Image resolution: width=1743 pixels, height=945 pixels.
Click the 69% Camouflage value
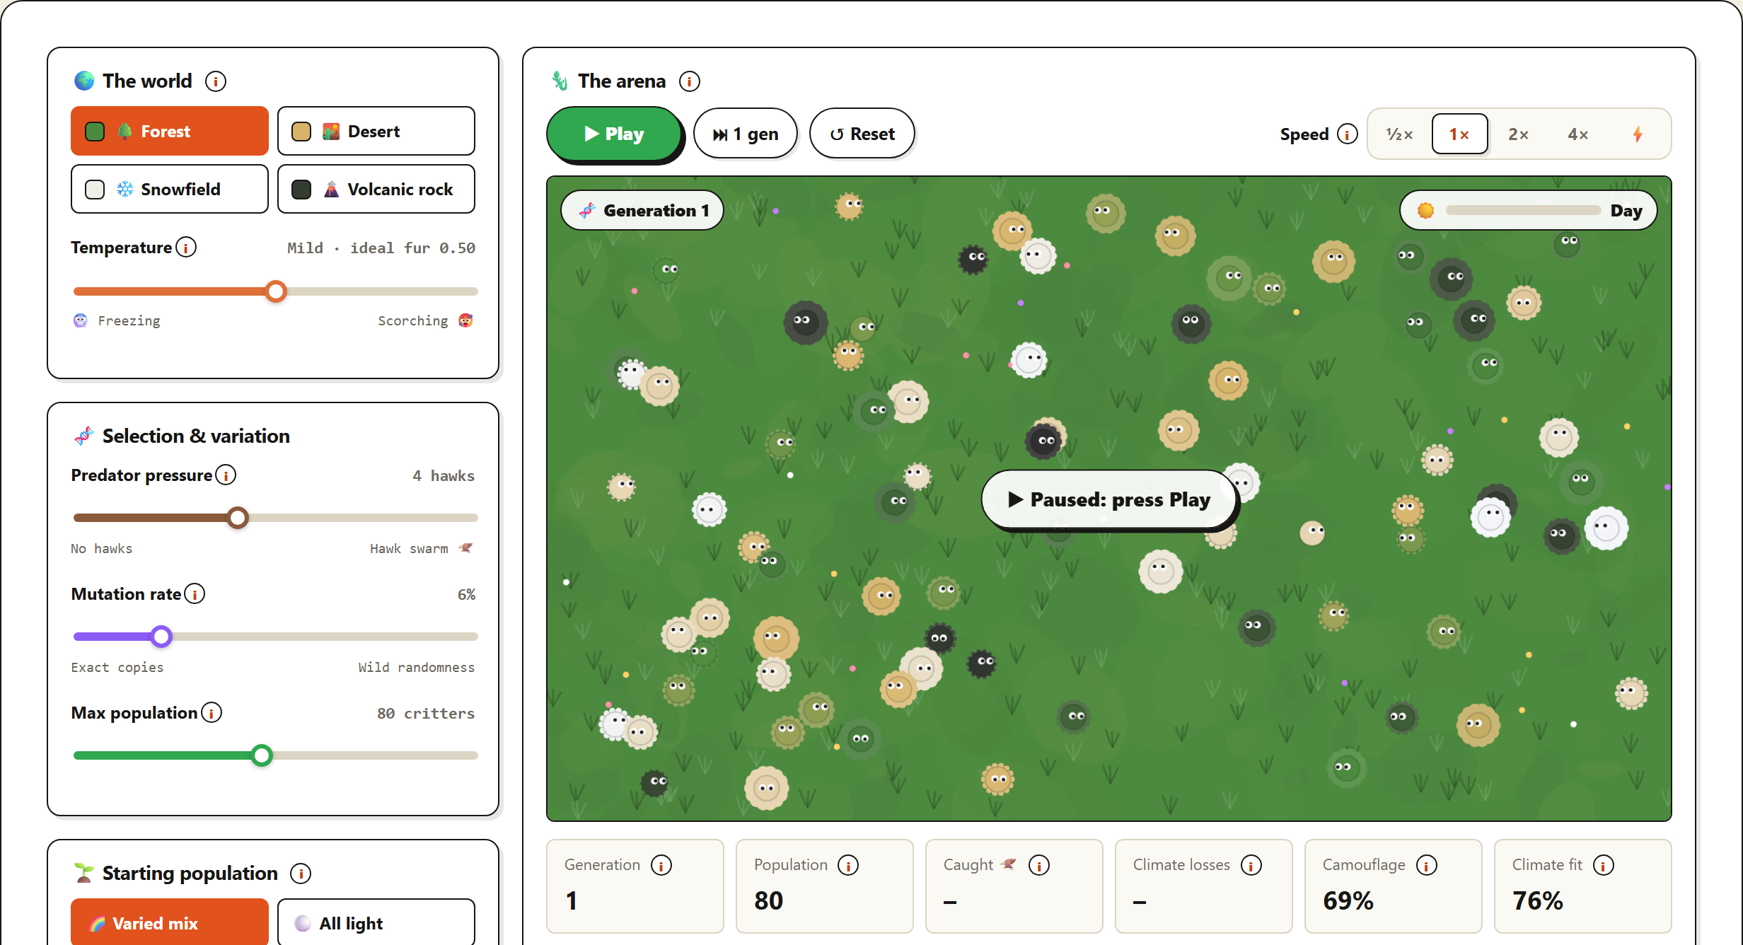click(1348, 900)
